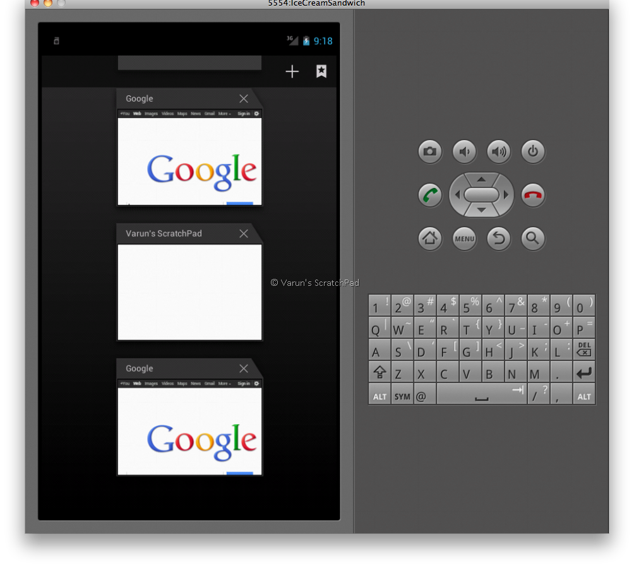Image resolution: width=634 pixels, height=568 pixels.
Task: Click the emulator Search button
Action: pyautogui.click(x=533, y=239)
